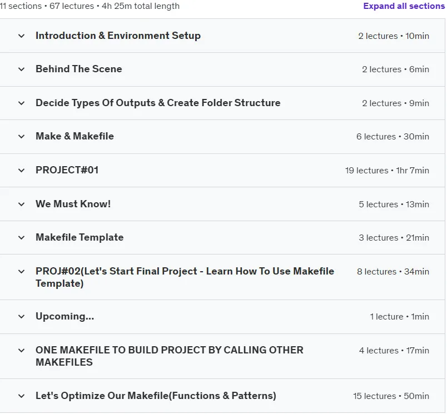
Task: Expand chevron beside Makefile Template
Action: 21,238
